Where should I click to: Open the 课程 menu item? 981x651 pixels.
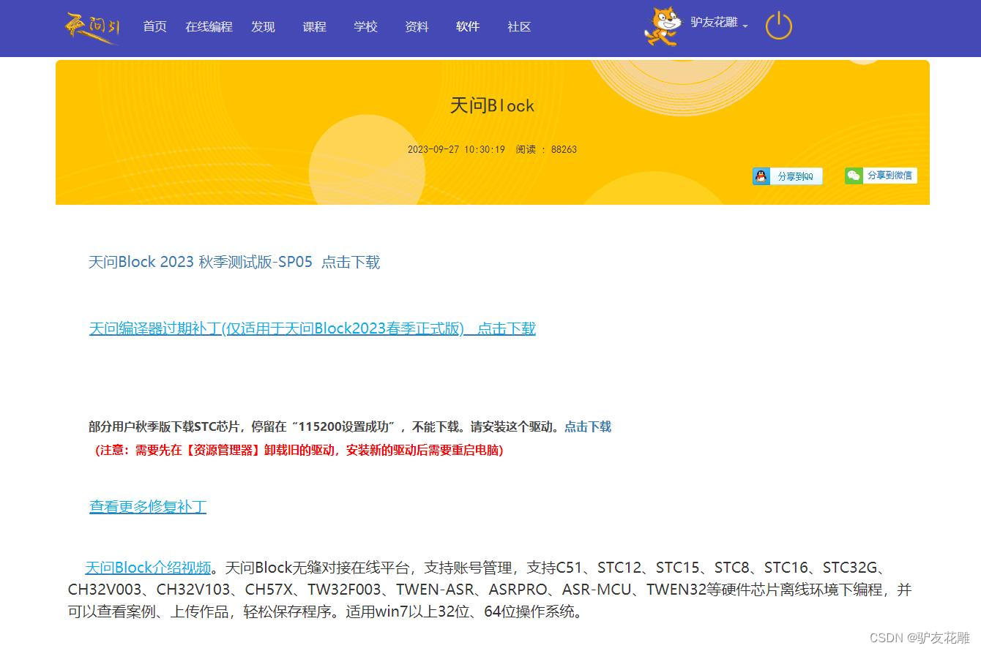314,26
